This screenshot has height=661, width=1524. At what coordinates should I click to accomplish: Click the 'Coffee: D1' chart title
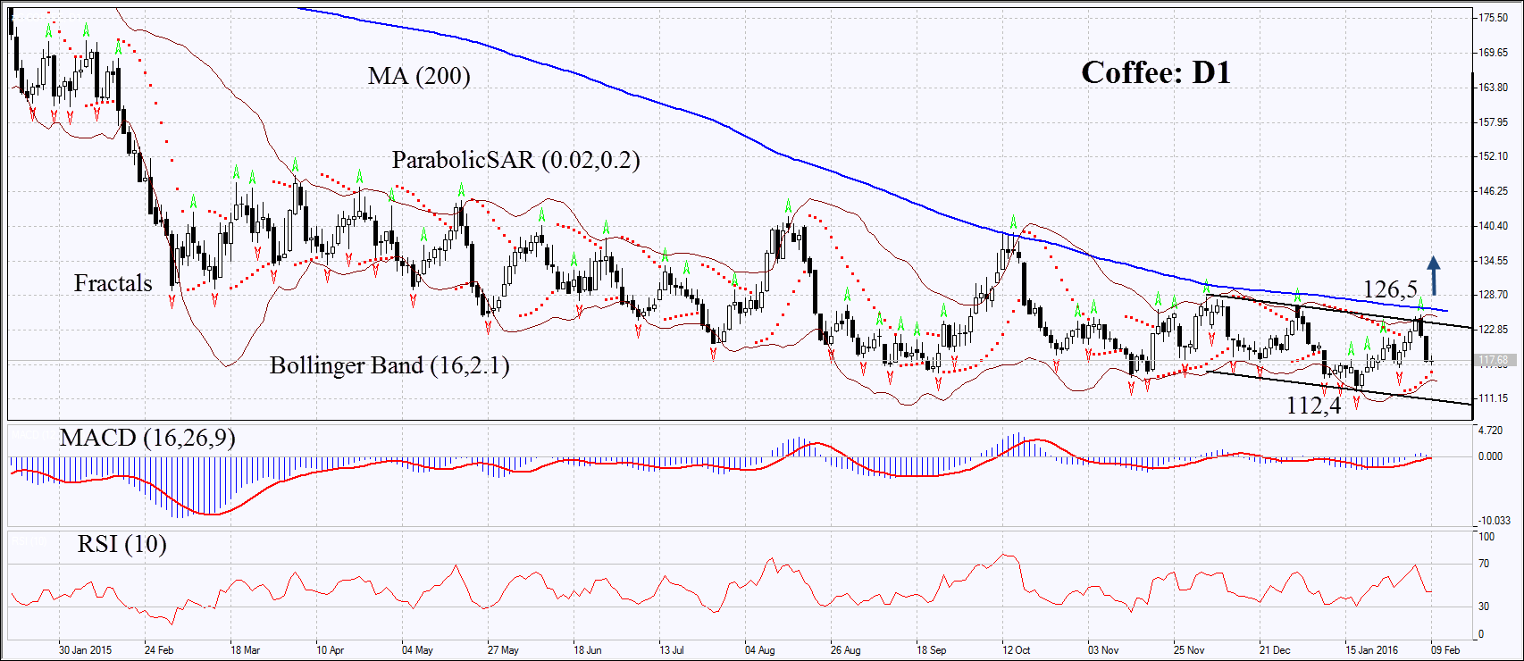(x=1156, y=72)
